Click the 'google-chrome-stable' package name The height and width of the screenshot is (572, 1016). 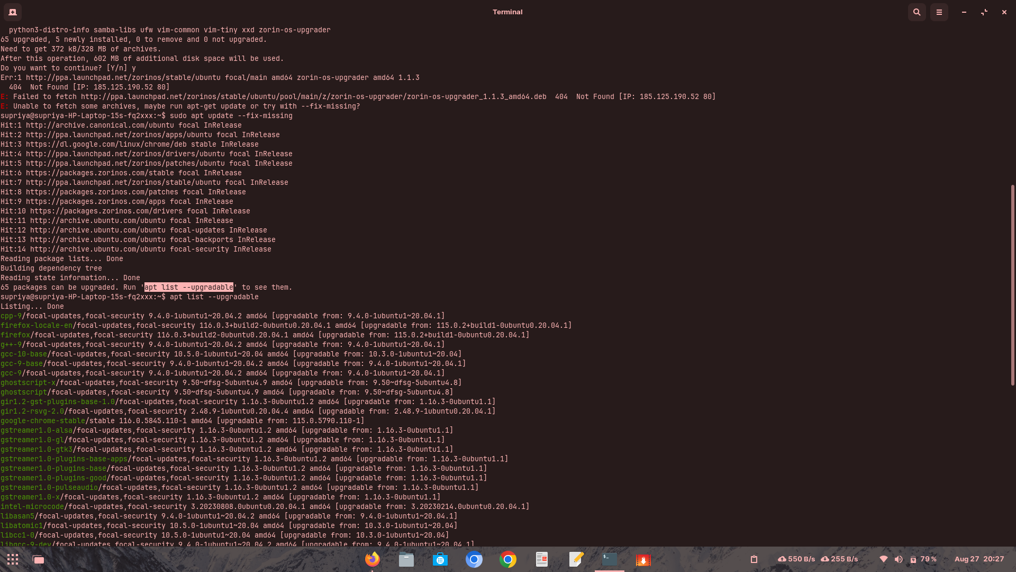point(43,421)
